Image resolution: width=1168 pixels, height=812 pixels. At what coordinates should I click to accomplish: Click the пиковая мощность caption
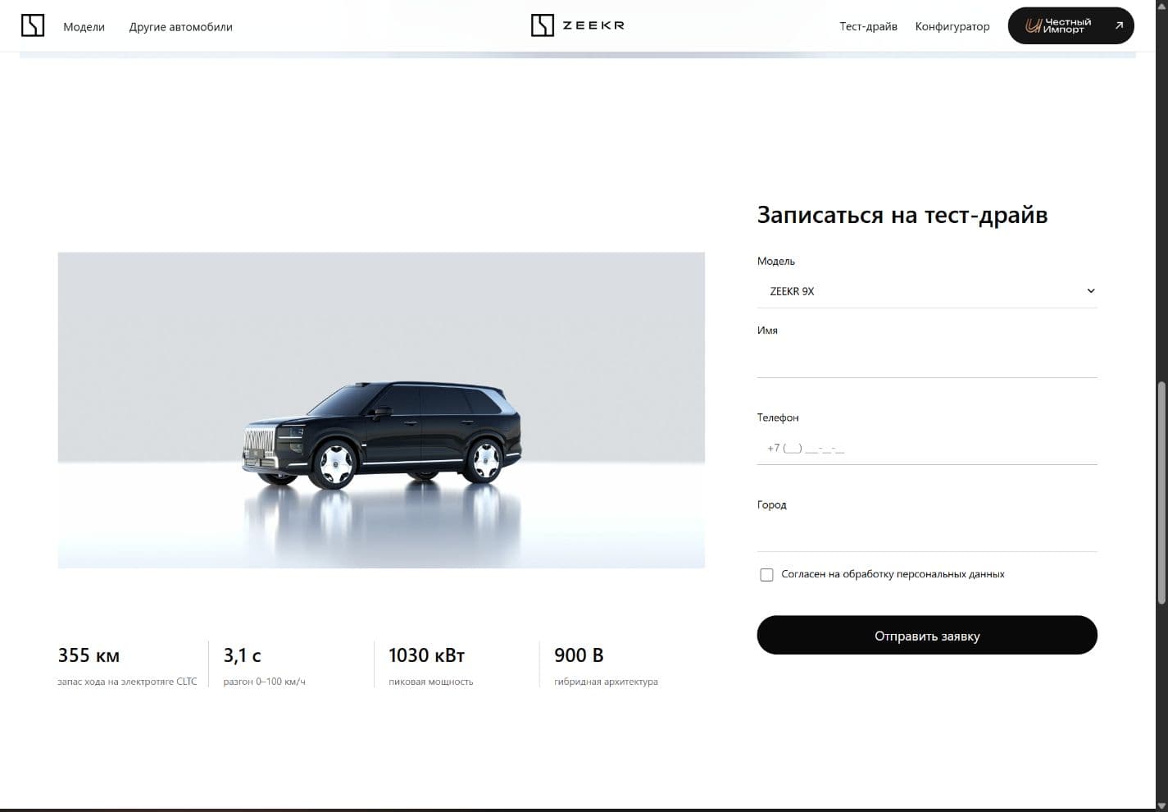click(431, 682)
